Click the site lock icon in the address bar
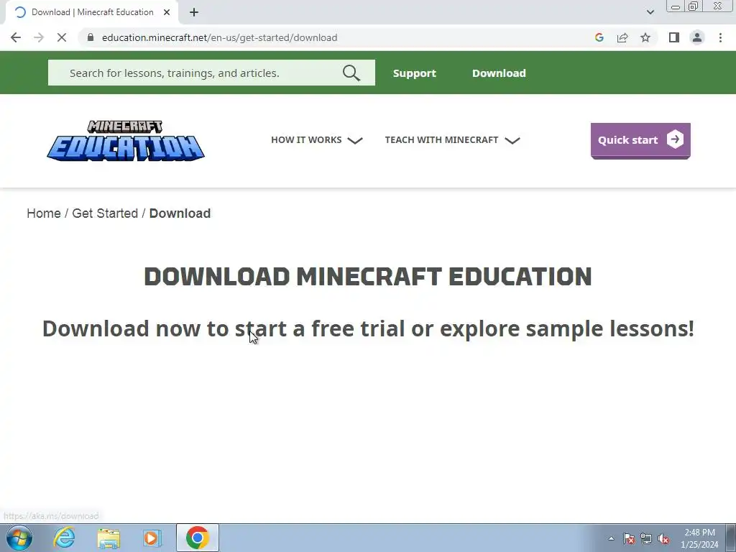The image size is (736, 552). coord(91,37)
